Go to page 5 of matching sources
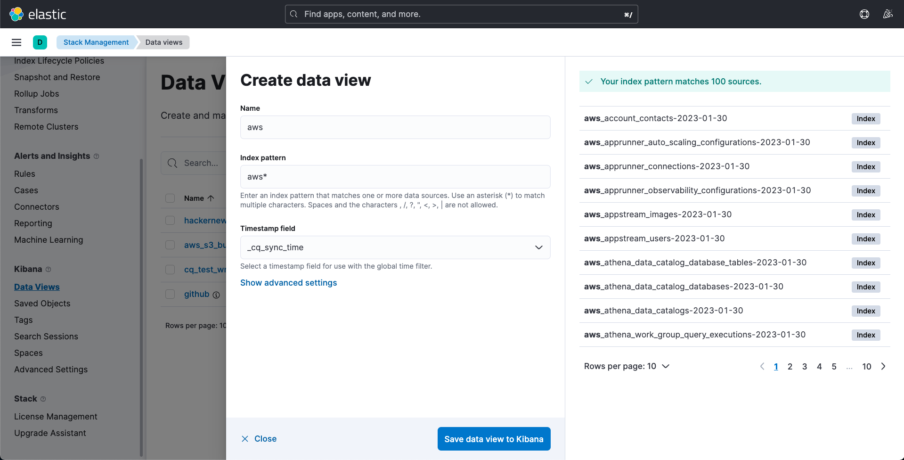The height and width of the screenshot is (460, 904). point(834,366)
